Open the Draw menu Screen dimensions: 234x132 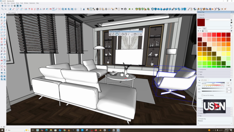click(18, 3)
